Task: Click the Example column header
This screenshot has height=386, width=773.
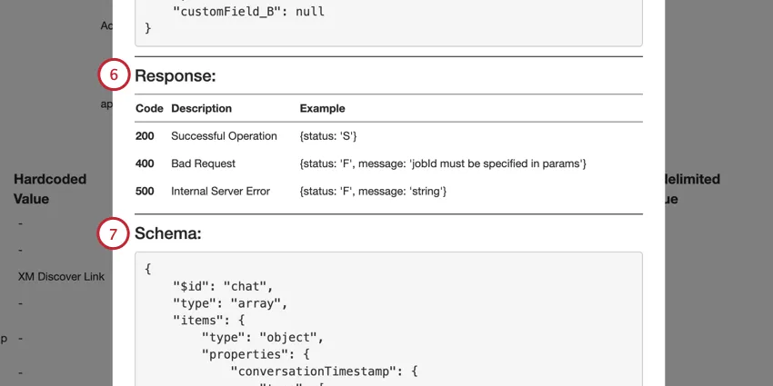Action: (322, 108)
